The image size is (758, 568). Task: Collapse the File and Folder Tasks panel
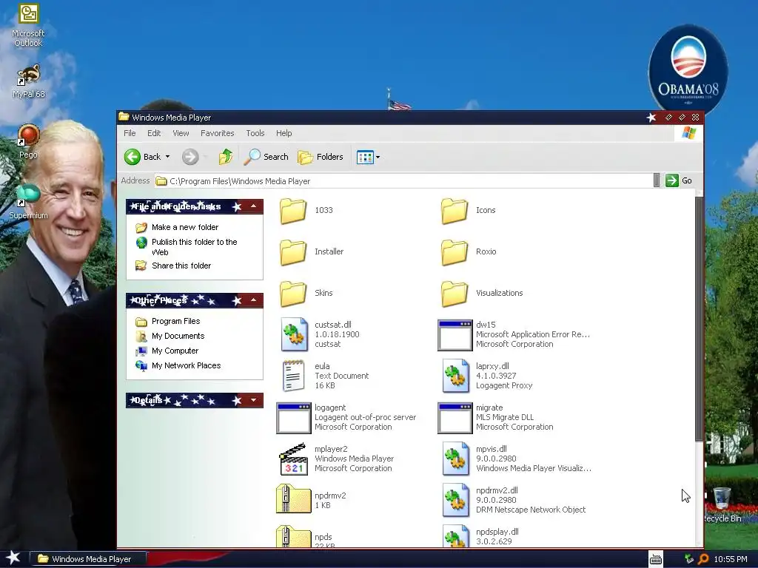[x=253, y=207]
